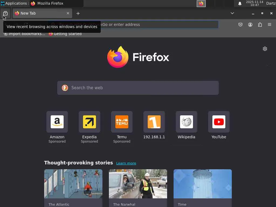Viewport: 276px width, 207px height.
Task: Open the Firefox account icon
Action: [250, 25]
